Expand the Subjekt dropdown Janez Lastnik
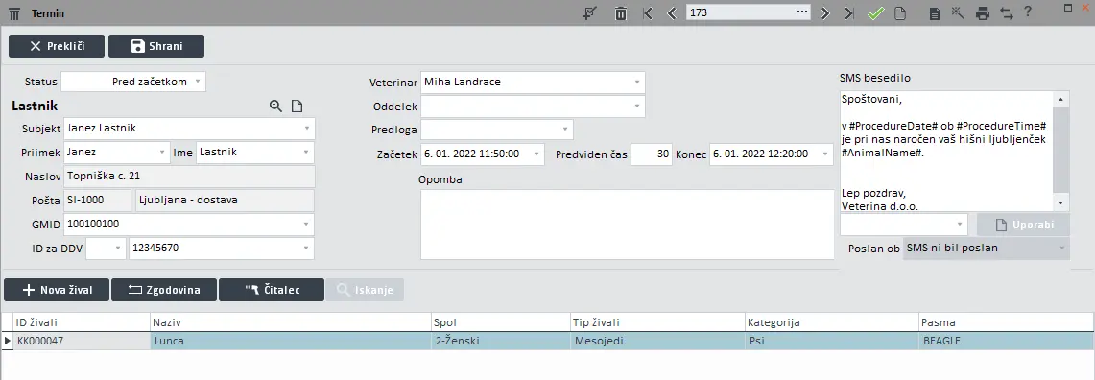 pyautogui.click(x=307, y=129)
